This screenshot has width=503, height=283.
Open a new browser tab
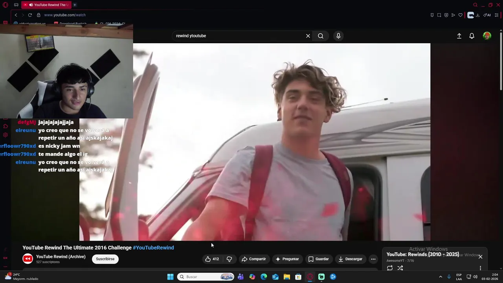[x=75, y=5]
